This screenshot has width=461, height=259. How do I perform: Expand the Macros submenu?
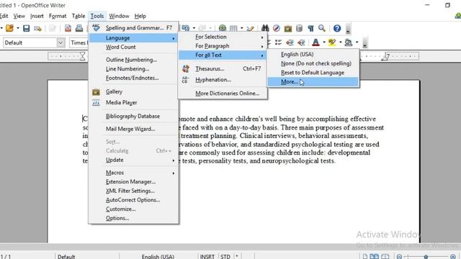click(x=133, y=173)
